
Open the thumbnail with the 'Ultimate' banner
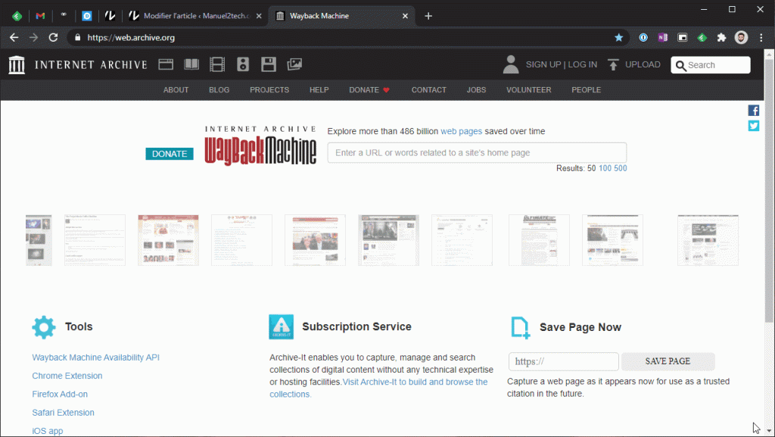539,240
